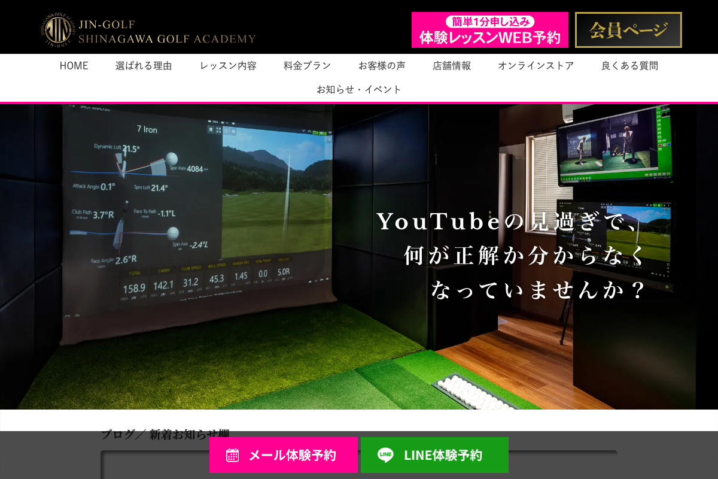Click hero line なっていませんか？
This screenshot has height=479, width=718.
pyautogui.click(x=538, y=290)
